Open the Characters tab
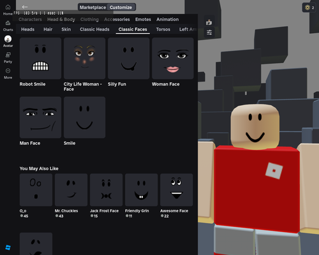Image resolution: width=319 pixels, height=255 pixels. (x=30, y=19)
